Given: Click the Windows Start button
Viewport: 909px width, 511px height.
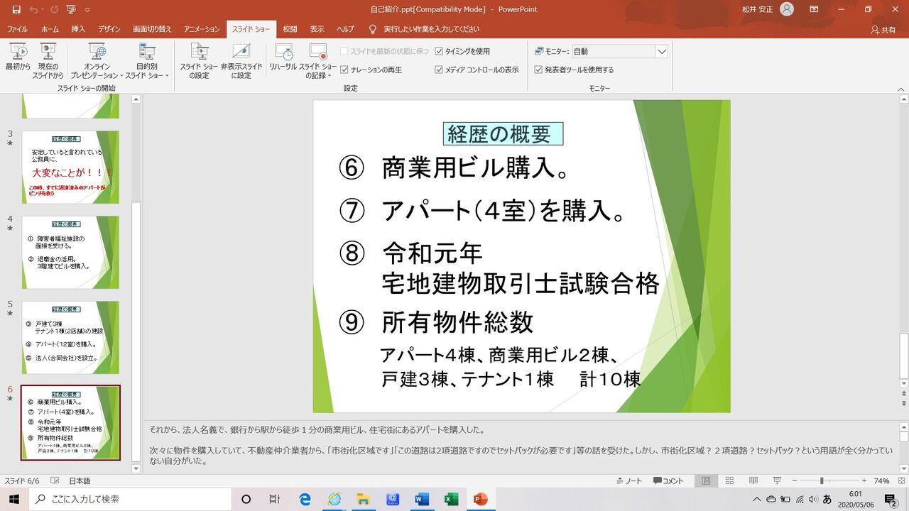Looking at the screenshot, I should (x=14, y=499).
